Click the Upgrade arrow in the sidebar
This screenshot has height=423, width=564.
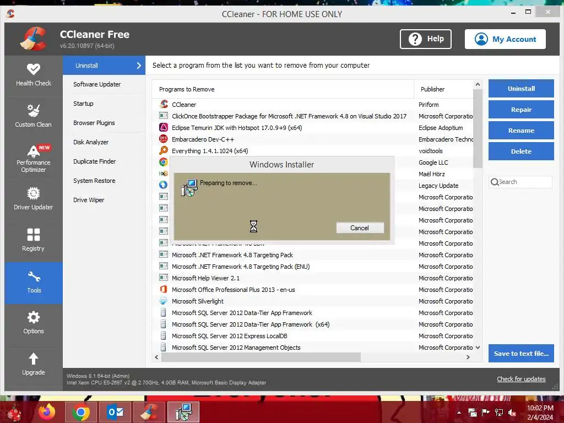pos(34,365)
